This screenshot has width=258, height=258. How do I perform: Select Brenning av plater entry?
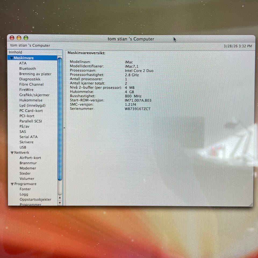(x=35, y=74)
